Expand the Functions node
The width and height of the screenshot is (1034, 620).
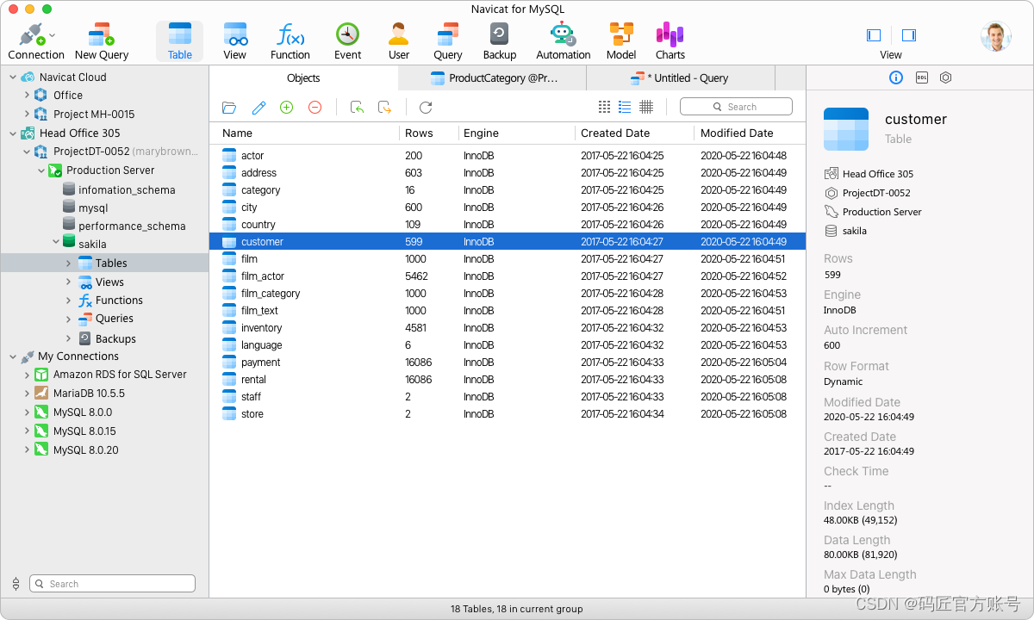pos(69,301)
